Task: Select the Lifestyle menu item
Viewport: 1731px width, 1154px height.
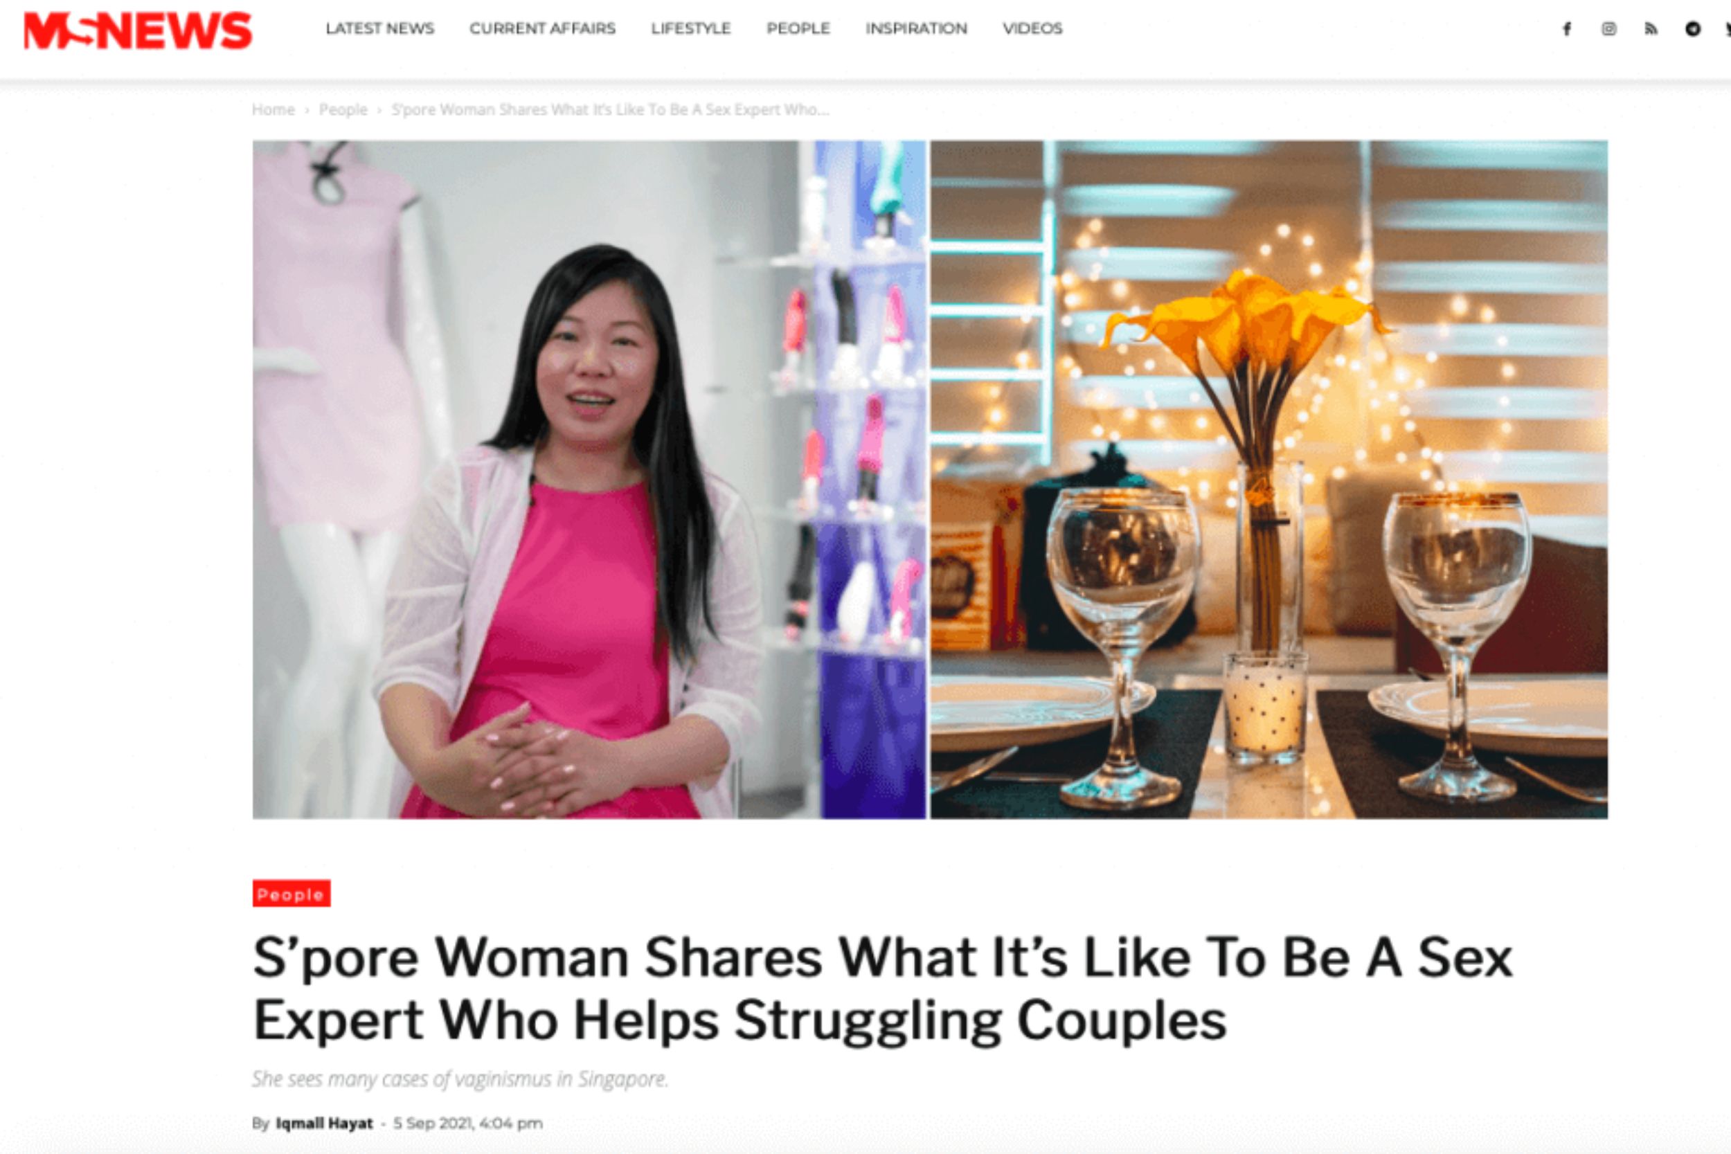Action: [690, 28]
